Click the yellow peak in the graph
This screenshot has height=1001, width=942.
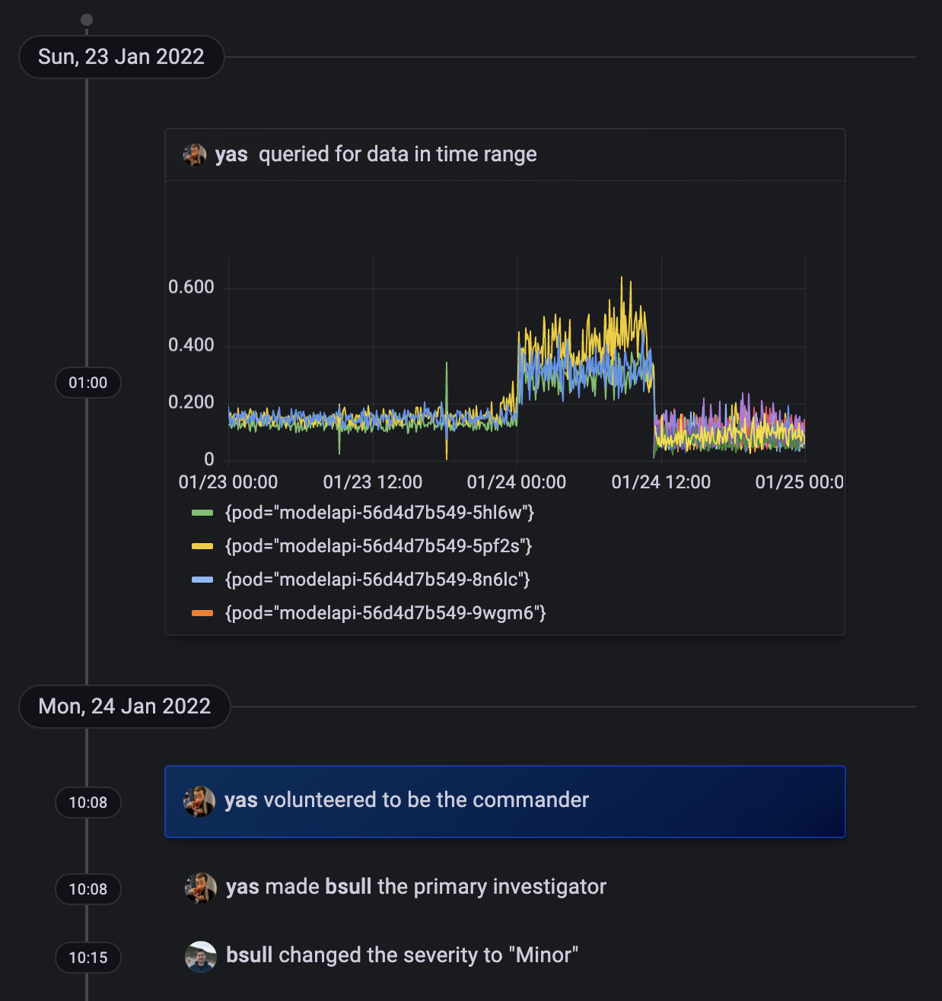coord(622,278)
